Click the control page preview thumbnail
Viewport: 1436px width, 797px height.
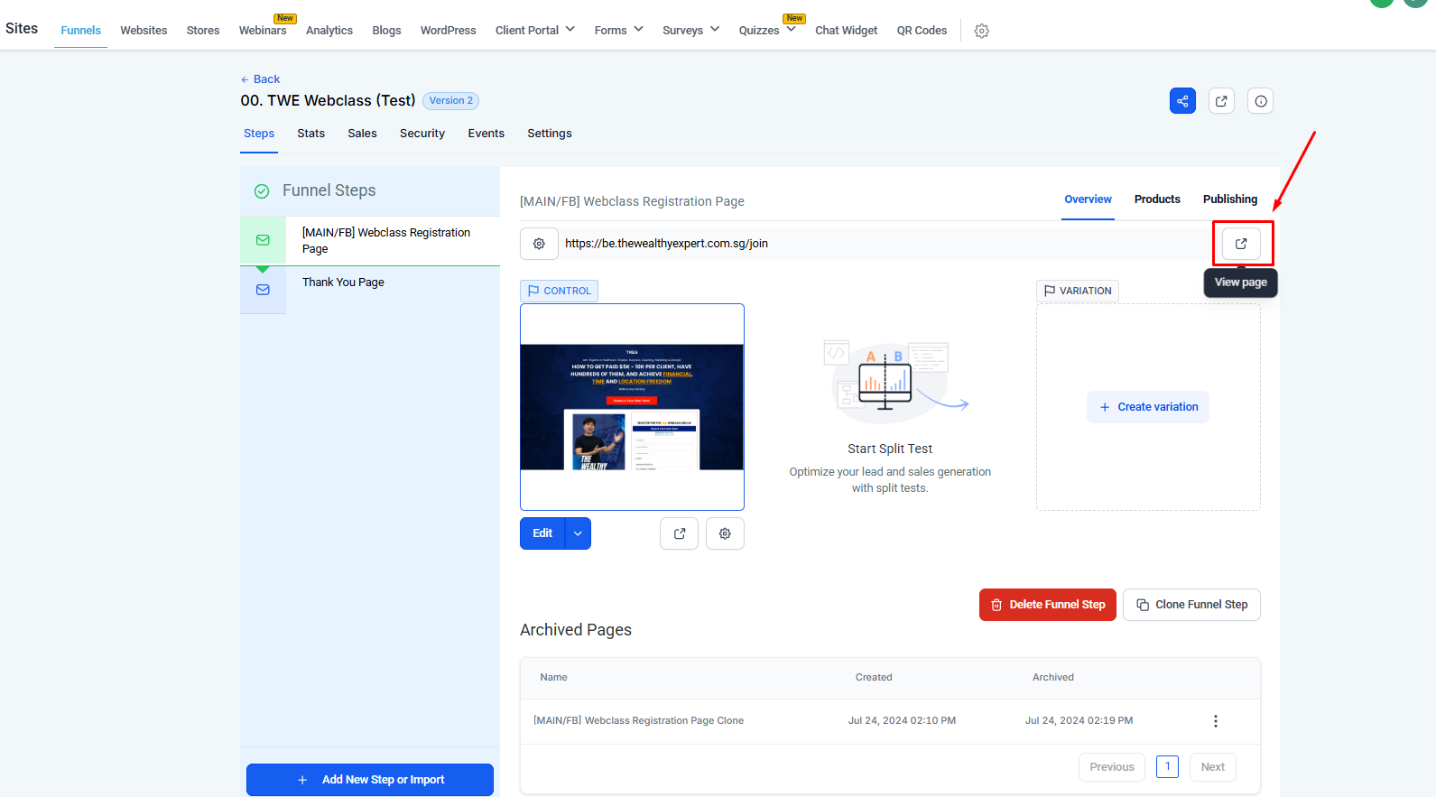tap(632, 407)
